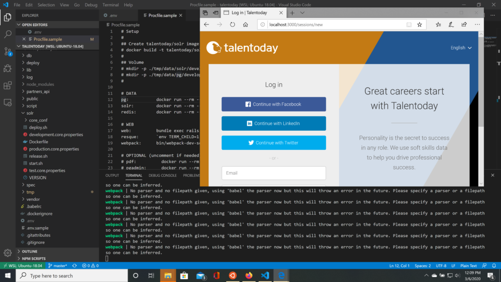Open the Selection menu

(x=46, y=5)
